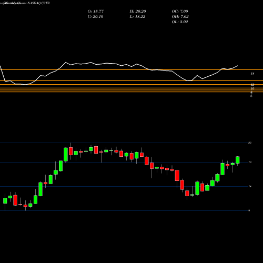The width and height of the screenshot is (263, 263).
Task: Click the 18 label on indicator axis
Action: [x=252, y=74]
